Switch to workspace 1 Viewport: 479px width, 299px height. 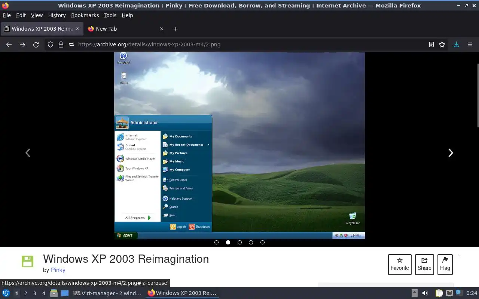16,293
